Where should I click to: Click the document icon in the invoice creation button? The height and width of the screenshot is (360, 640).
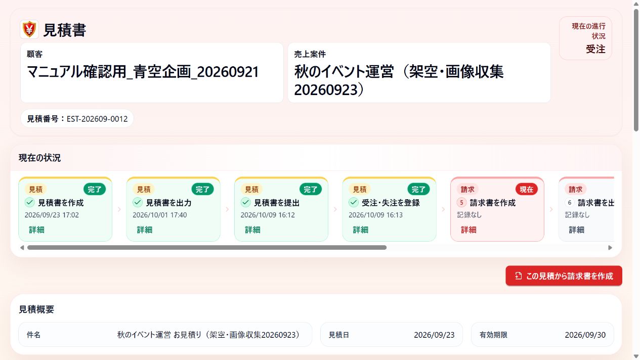point(519,276)
